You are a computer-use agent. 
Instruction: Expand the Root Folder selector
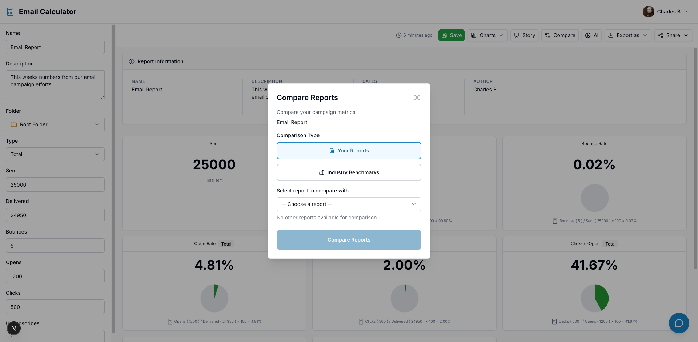[x=55, y=124]
